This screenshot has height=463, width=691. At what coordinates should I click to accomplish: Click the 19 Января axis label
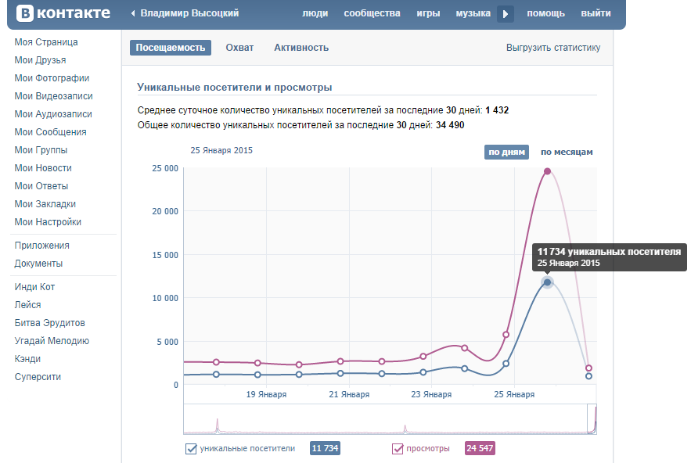click(x=266, y=394)
